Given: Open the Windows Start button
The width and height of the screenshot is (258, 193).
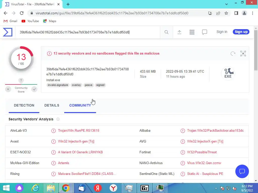Looking at the screenshot, I should click(x=6, y=188).
